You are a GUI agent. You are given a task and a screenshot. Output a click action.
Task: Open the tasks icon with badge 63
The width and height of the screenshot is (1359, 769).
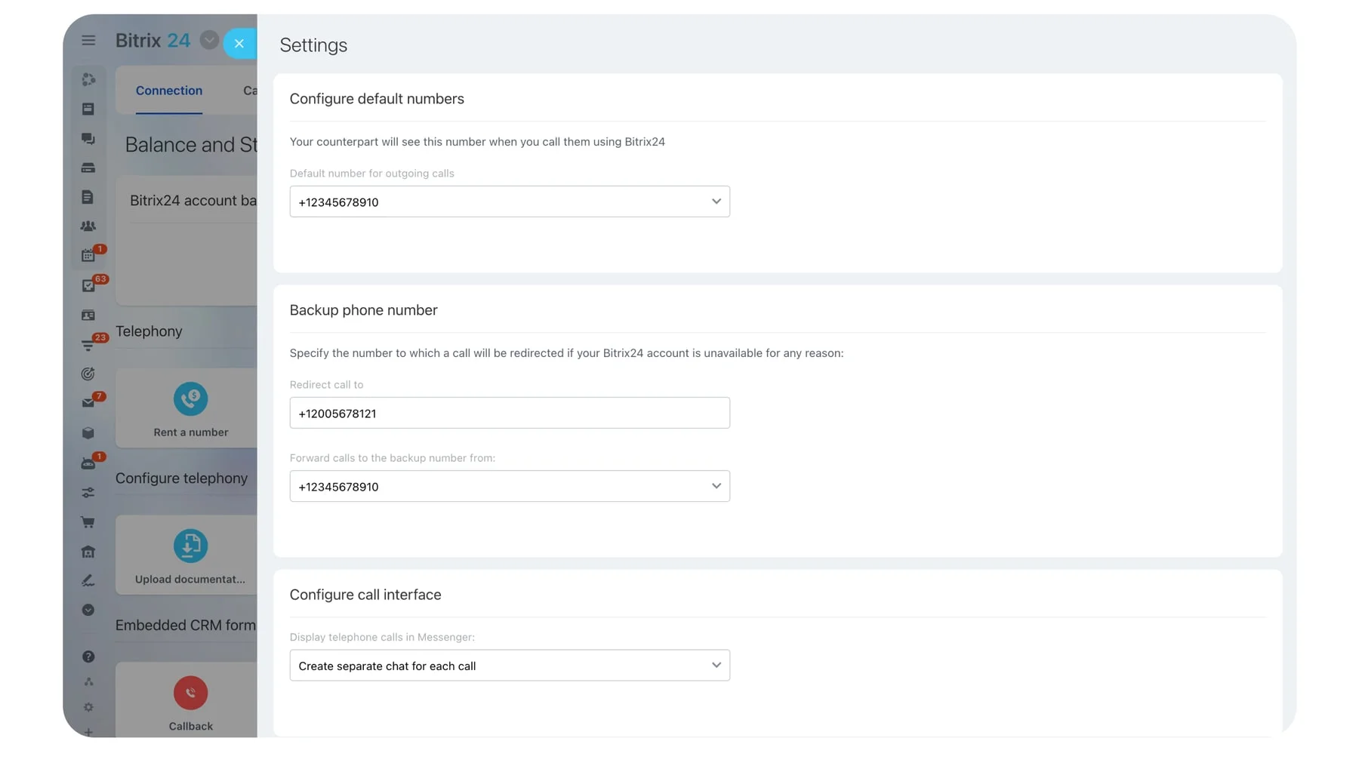click(88, 285)
